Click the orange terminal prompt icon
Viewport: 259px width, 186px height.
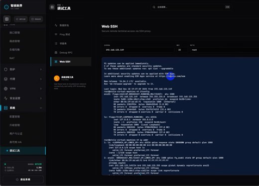[x=57, y=78]
